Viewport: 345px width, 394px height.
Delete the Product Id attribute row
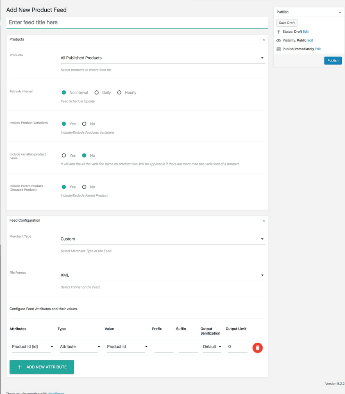point(257,348)
